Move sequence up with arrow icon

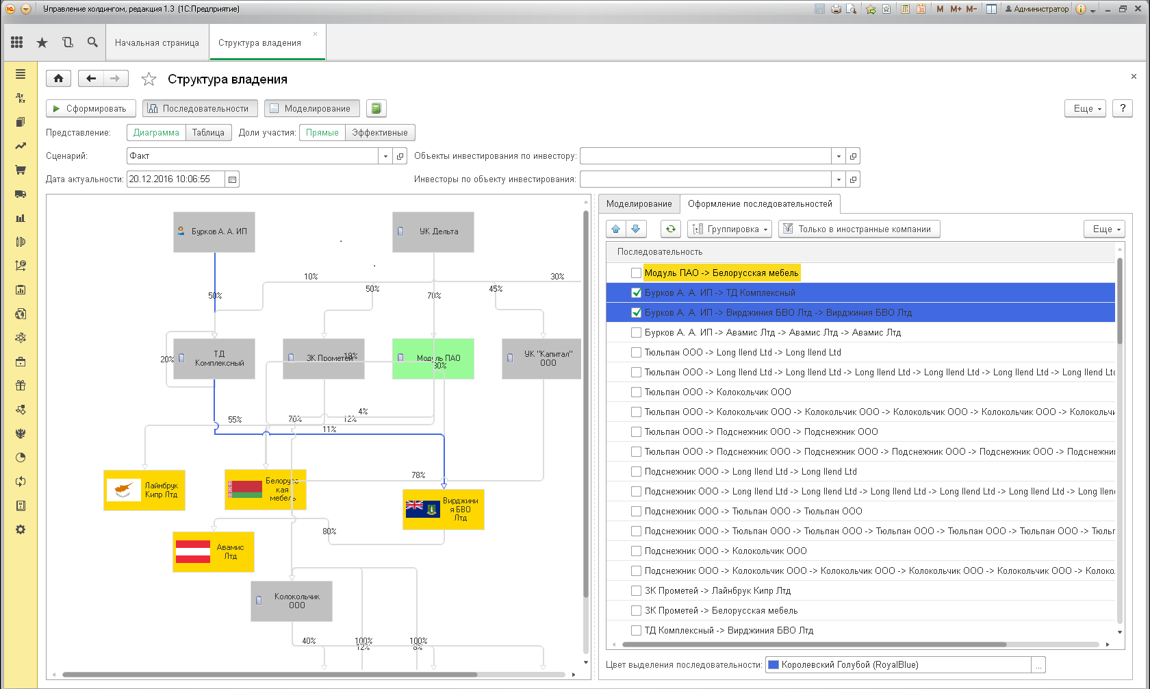click(x=616, y=229)
